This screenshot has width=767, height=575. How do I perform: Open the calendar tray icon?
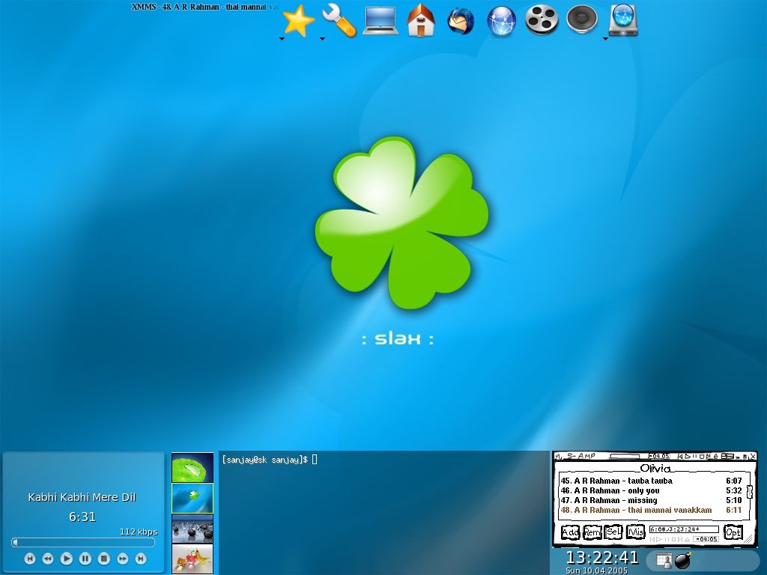[x=664, y=560]
